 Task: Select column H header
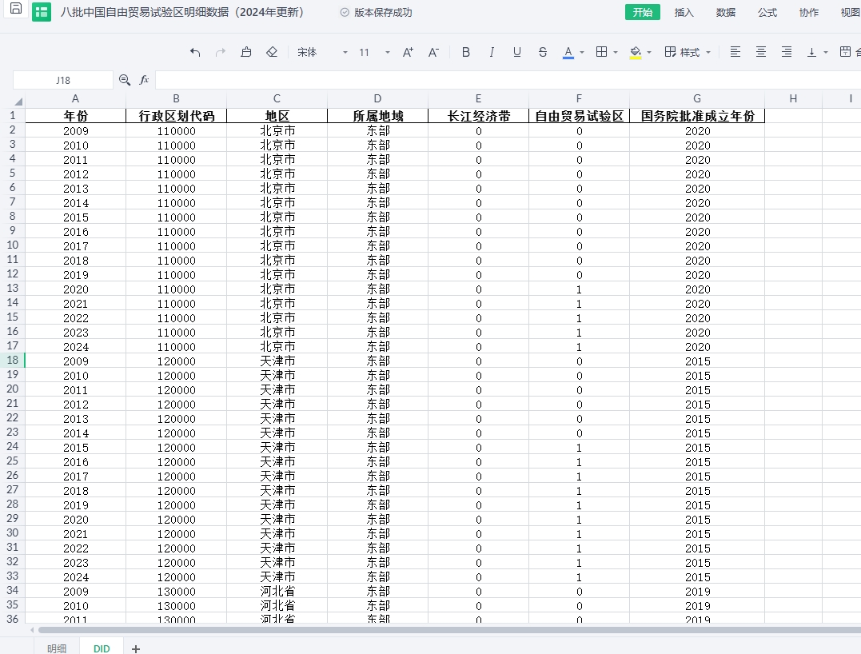coord(793,99)
